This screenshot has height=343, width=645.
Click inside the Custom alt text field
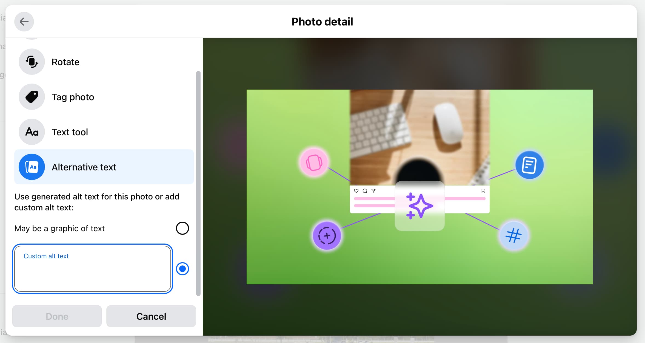click(93, 268)
